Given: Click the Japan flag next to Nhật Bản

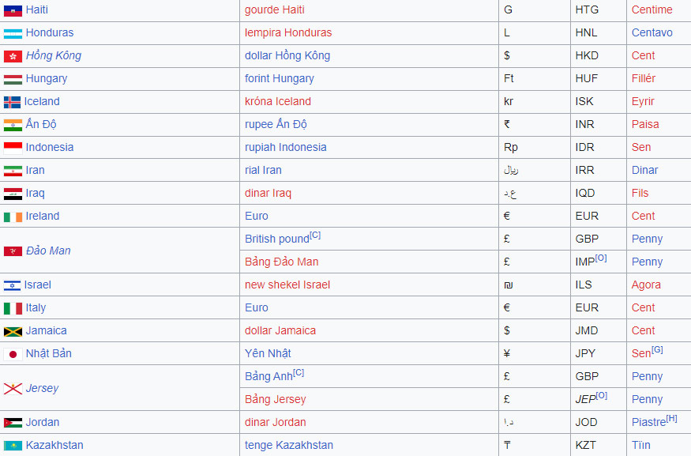Looking at the screenshot, I should coord(13,354).
